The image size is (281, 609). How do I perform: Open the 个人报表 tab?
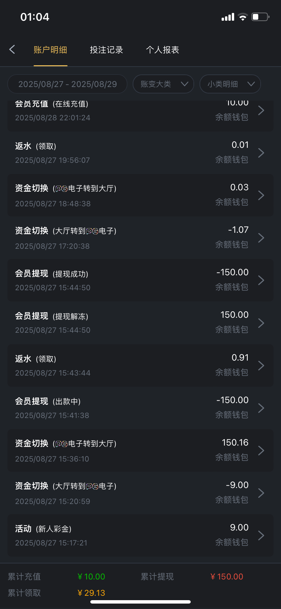click(162, 50)
